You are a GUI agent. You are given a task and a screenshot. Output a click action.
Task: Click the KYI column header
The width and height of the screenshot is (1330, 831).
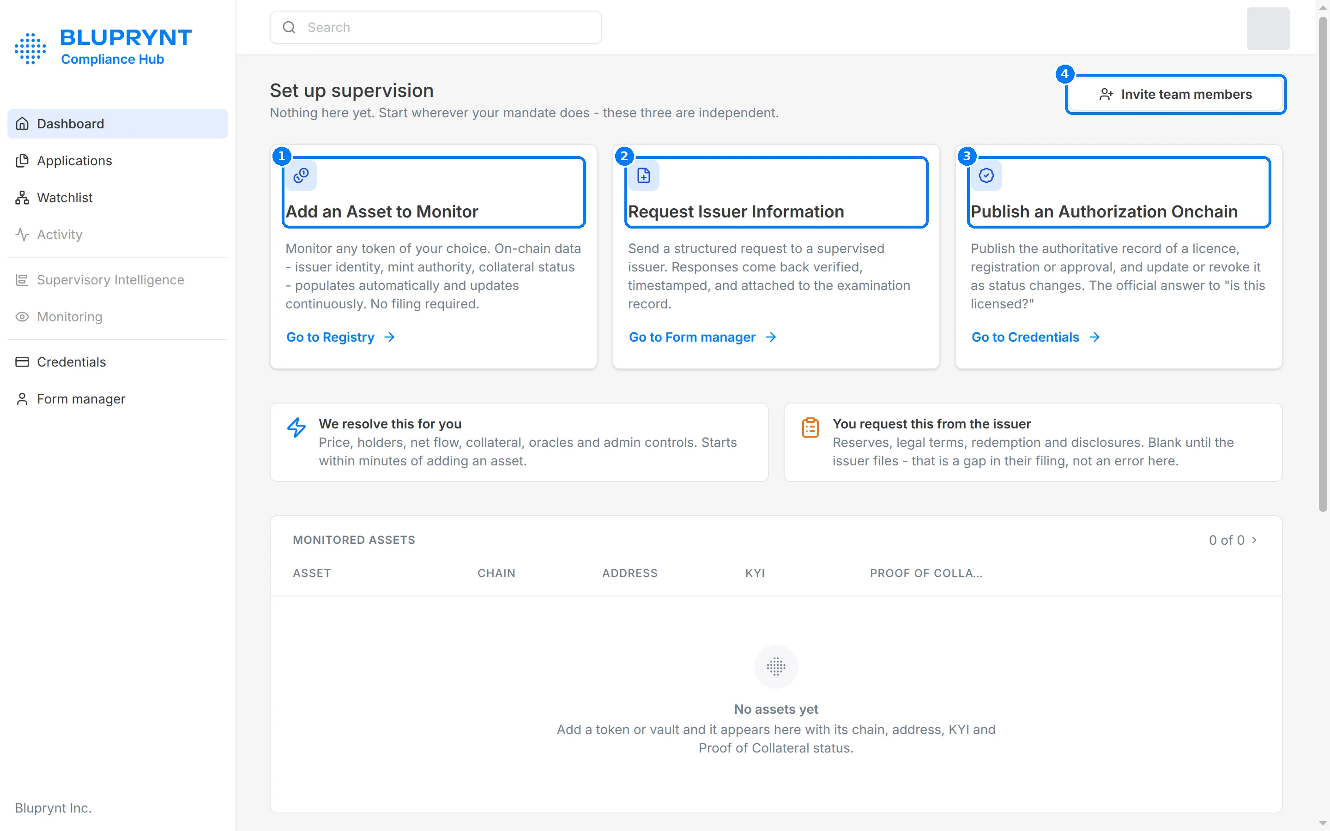coord(755,572)
